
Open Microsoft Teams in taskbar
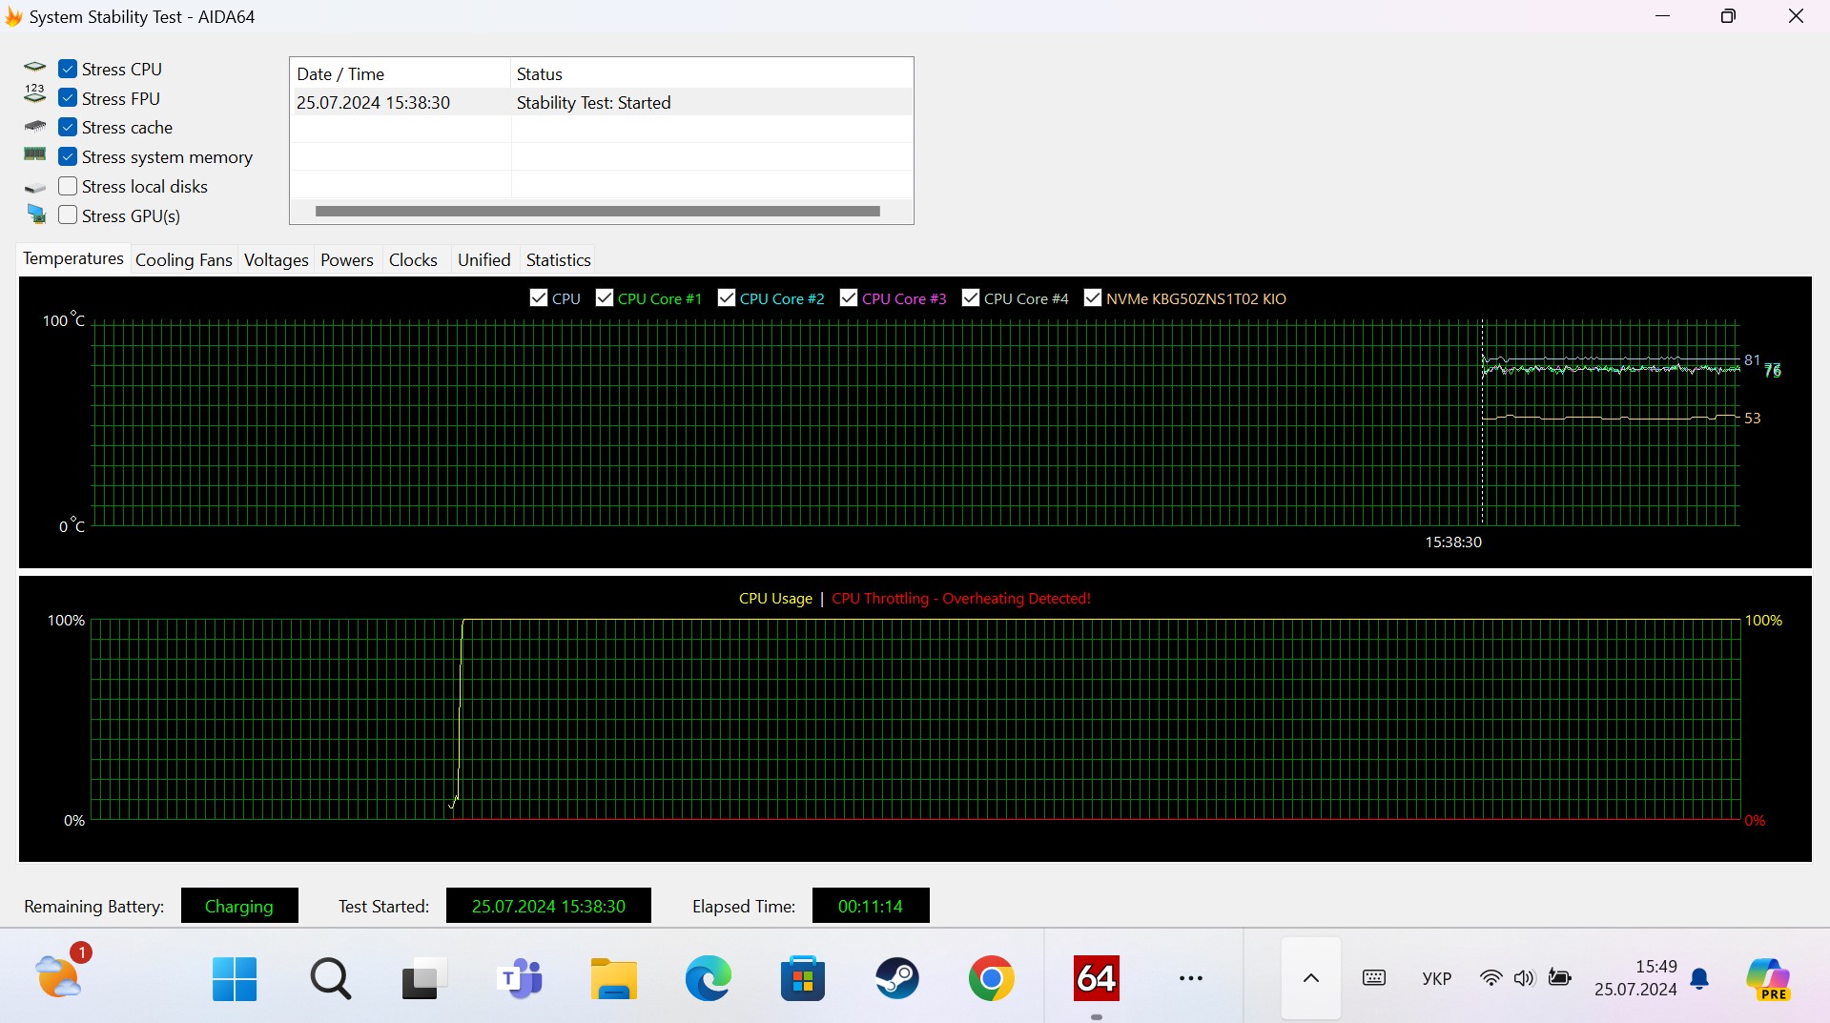click(x=520, y=978)
